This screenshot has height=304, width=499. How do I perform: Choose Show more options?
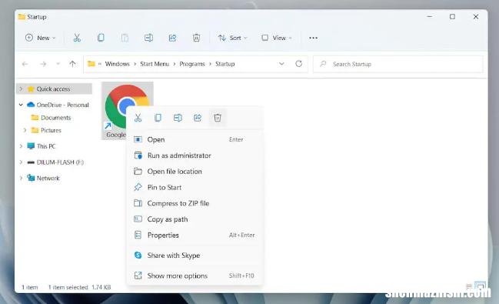point(195,276)
